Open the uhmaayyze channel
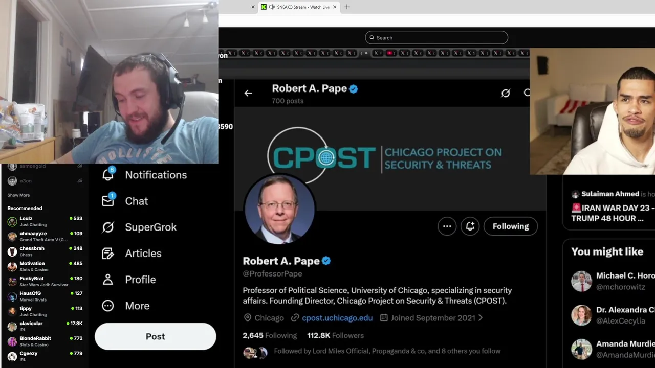Viewport: 655px width, 368px height. click(x=45, y=236)
